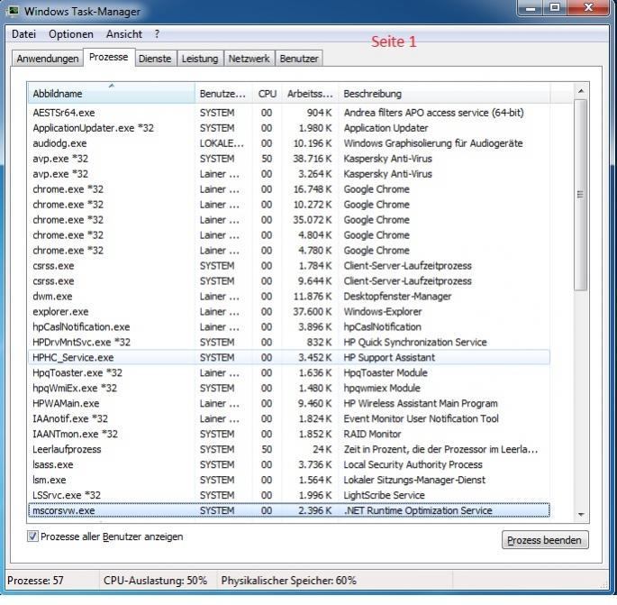
Task: Select the lsass.exe process
Action: 289,464
